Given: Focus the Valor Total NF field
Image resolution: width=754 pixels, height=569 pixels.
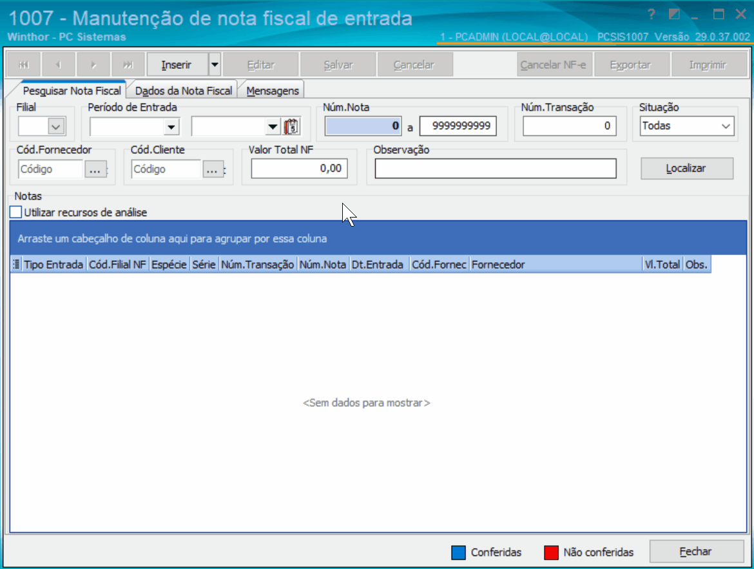Looking at the screenshot, I should tap(299, 169).
